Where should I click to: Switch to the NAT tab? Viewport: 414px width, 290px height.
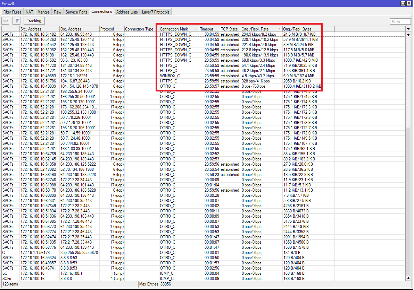29,12
